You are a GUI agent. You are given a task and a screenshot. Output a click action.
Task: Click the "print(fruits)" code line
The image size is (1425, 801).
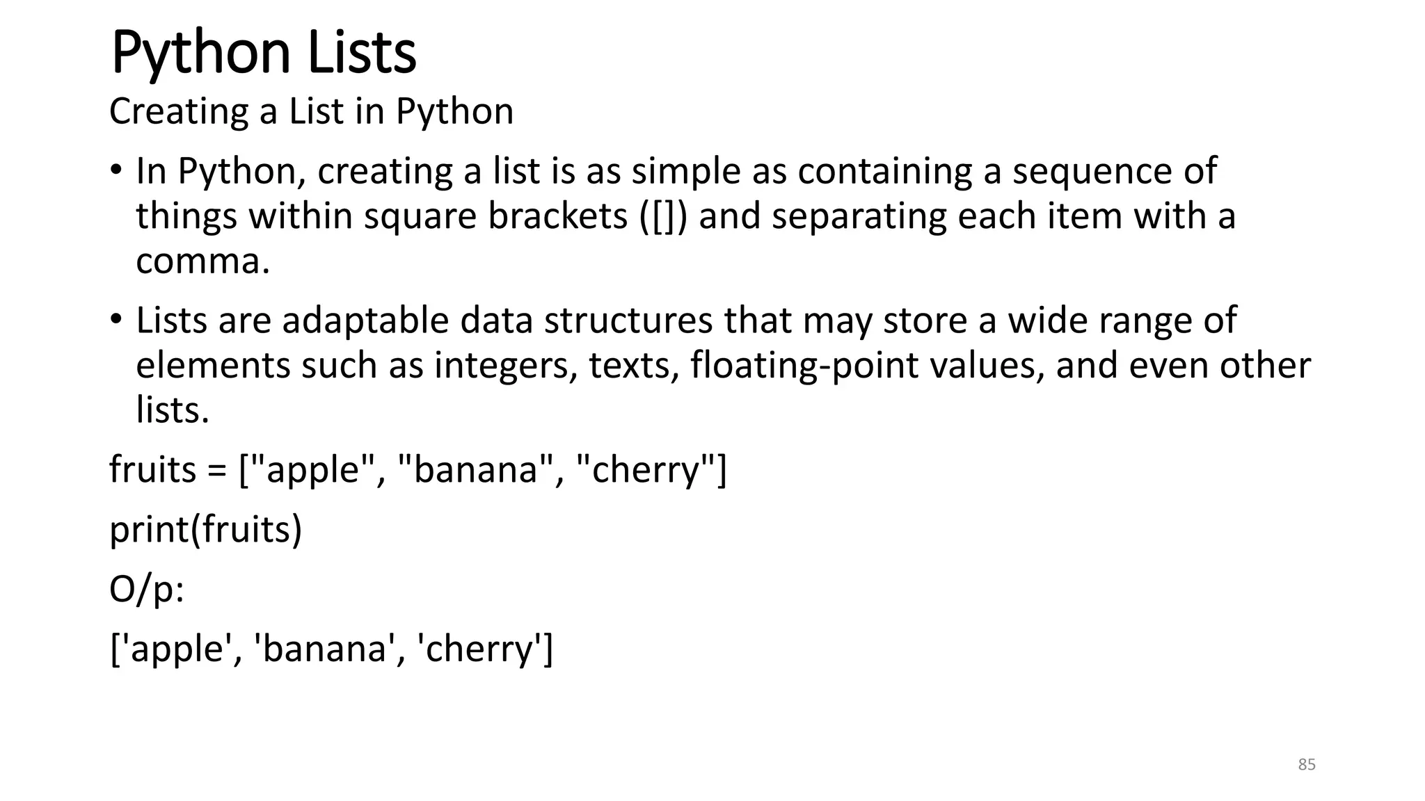tap(206, 530)
